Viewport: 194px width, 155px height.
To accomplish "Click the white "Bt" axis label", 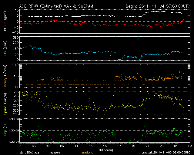I will [5, 29].
